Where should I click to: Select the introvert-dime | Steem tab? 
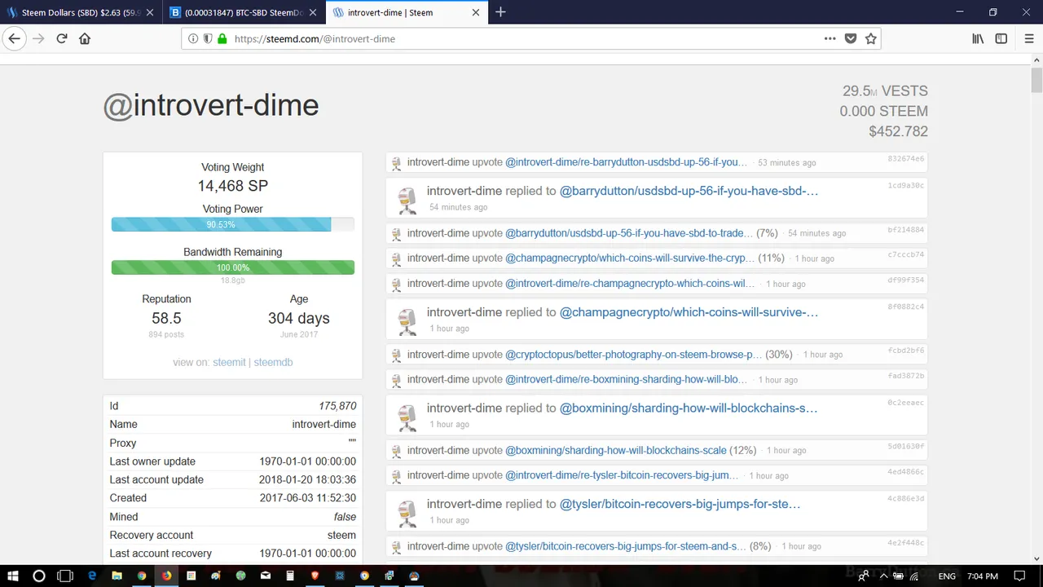pyautogui.click(x=407, y=12)
